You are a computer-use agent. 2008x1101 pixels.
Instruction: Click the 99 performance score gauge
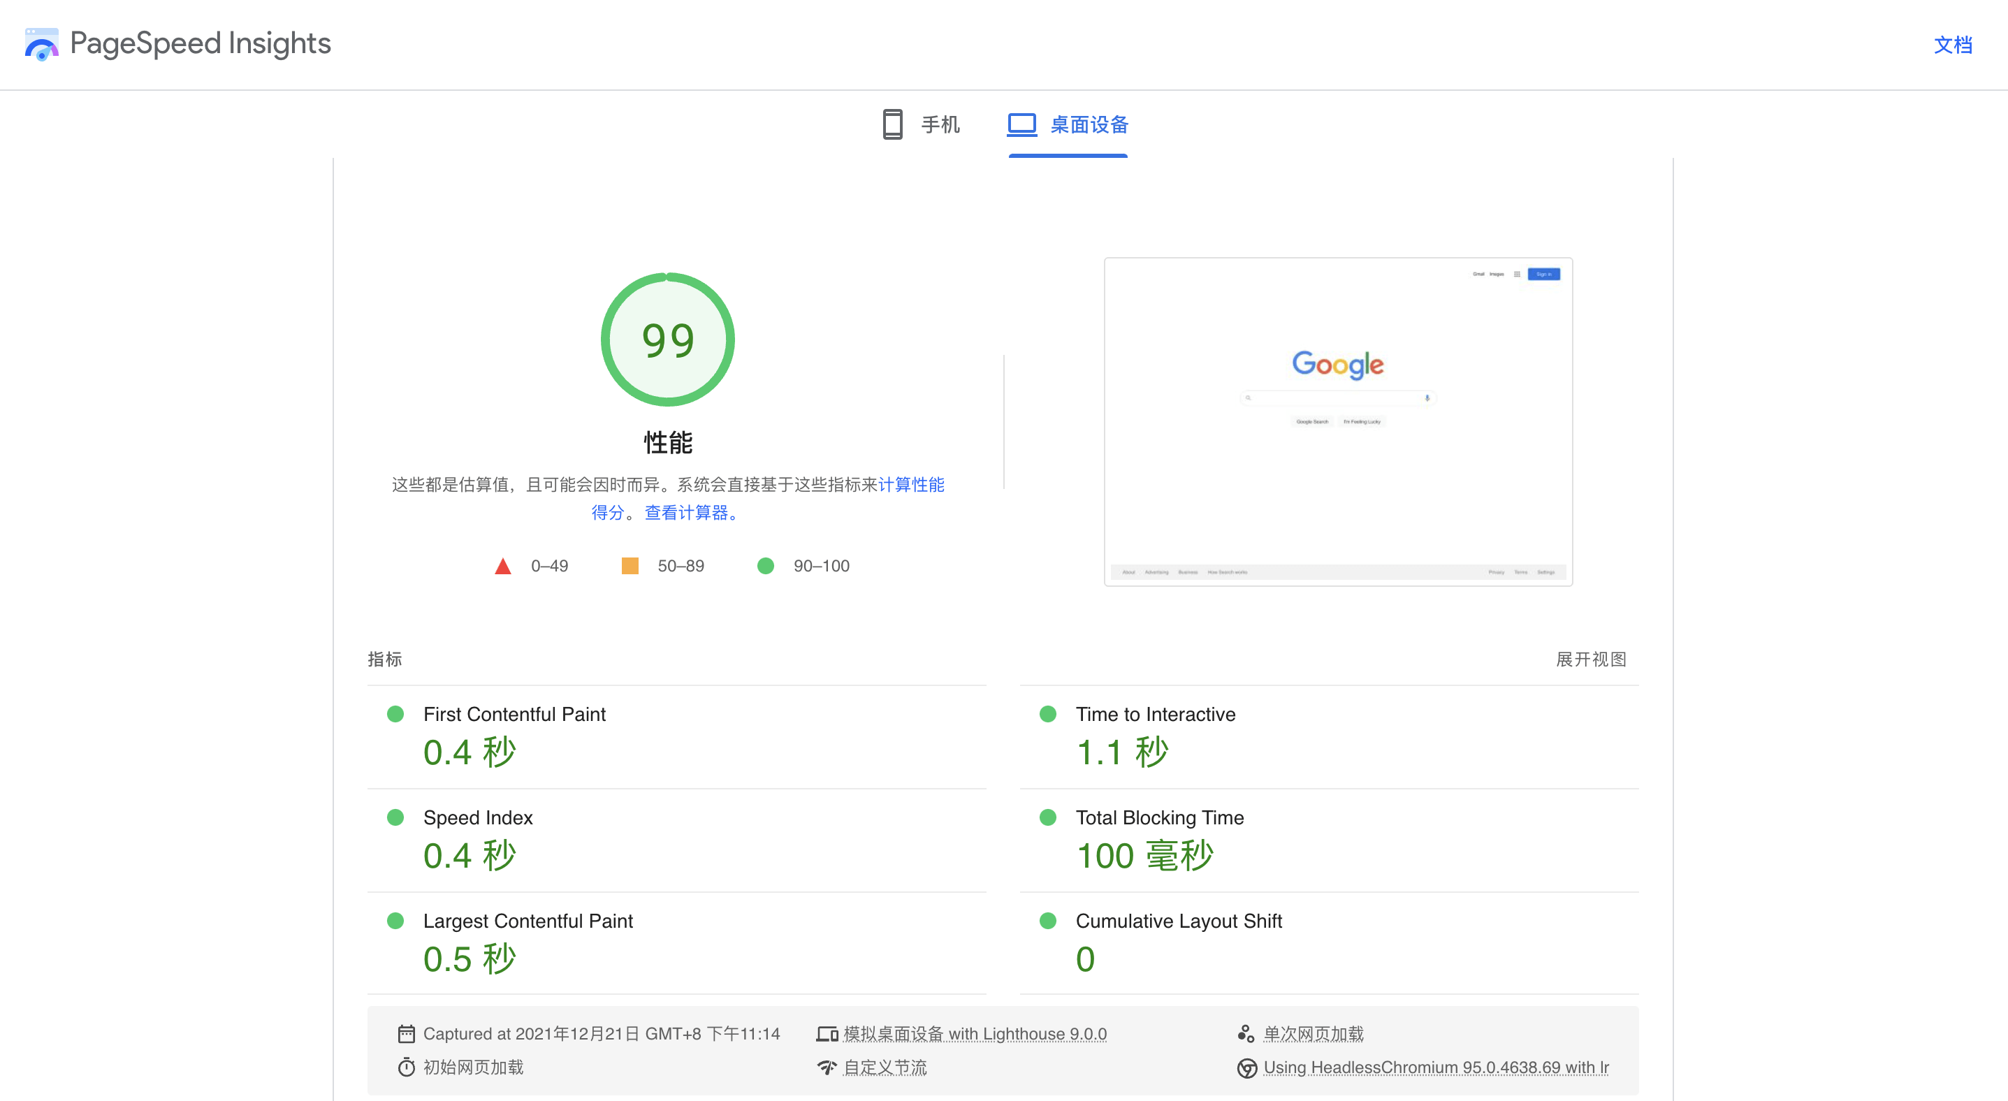pyautogui.click(x=667, y=340)
